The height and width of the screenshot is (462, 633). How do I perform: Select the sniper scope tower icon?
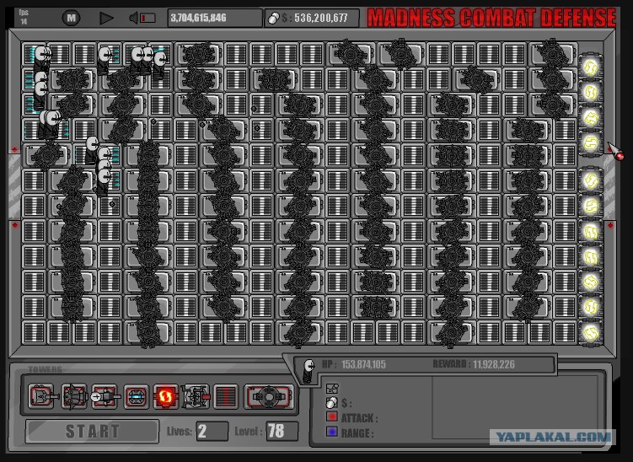pos(105,396)
